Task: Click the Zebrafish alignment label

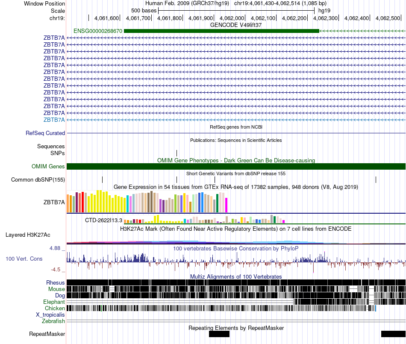Action: tap(53, 321)
